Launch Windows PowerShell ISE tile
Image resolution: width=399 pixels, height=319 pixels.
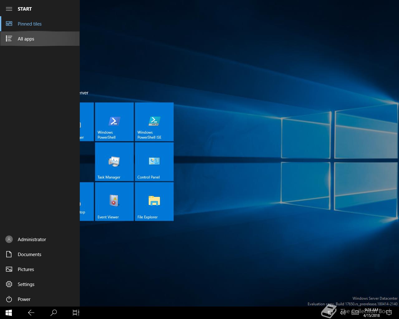pyautogui.click(x=154, y=122)
